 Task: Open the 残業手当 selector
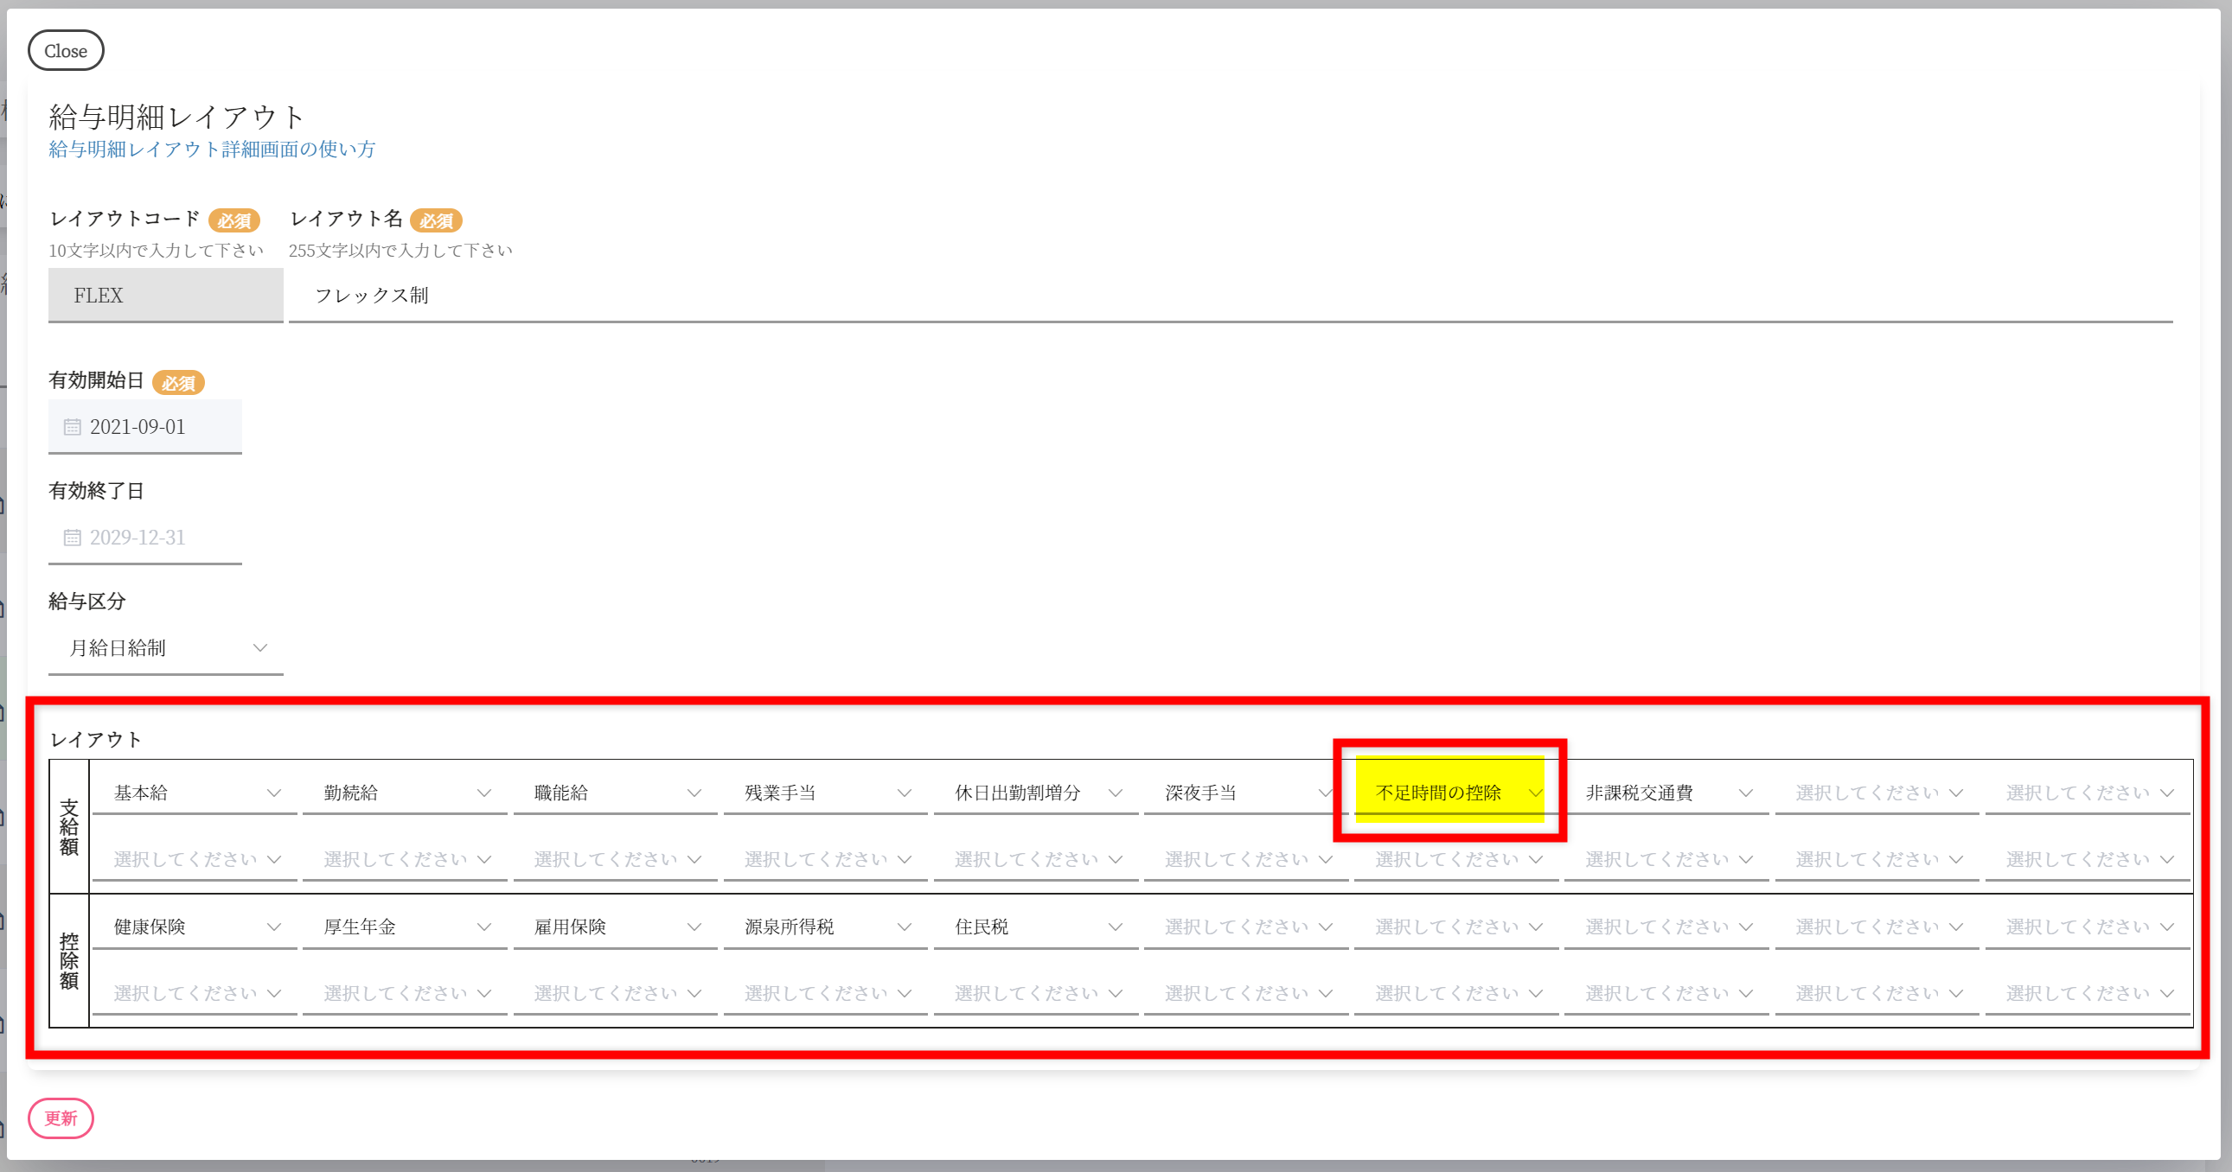[825, 793]
